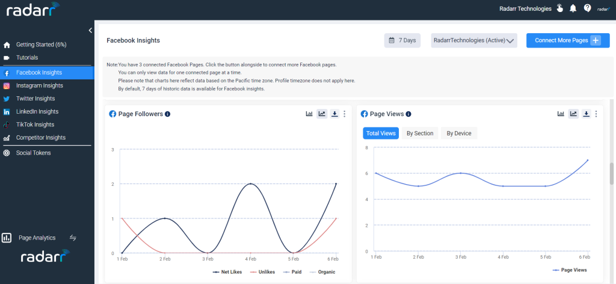Click the Twitter bird icon in sidebar
The image size is (616, 284).
click(x=6, y=99)
